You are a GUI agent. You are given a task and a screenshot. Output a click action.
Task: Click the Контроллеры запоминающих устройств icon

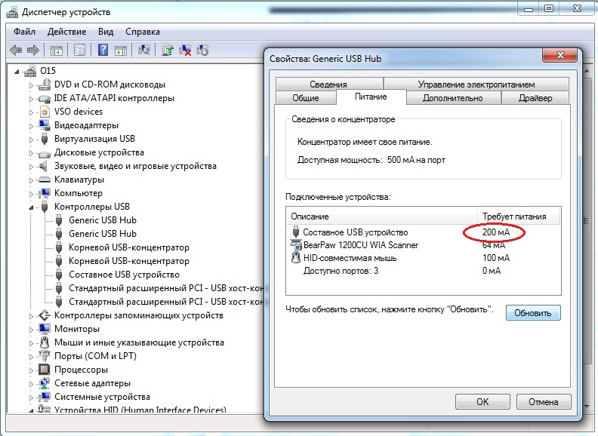coord(45,315)
